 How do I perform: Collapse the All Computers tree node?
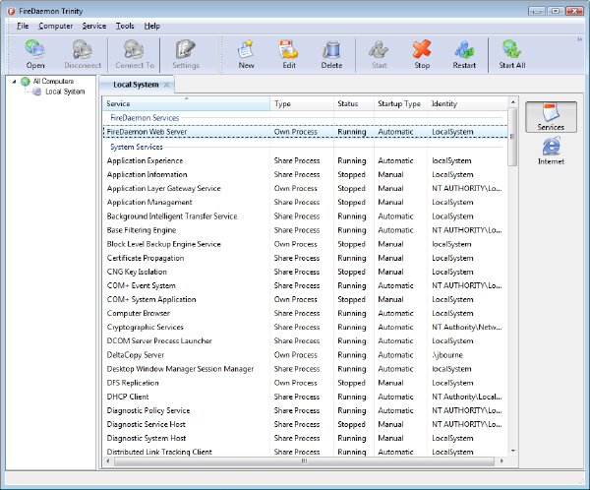click(15, 82)
